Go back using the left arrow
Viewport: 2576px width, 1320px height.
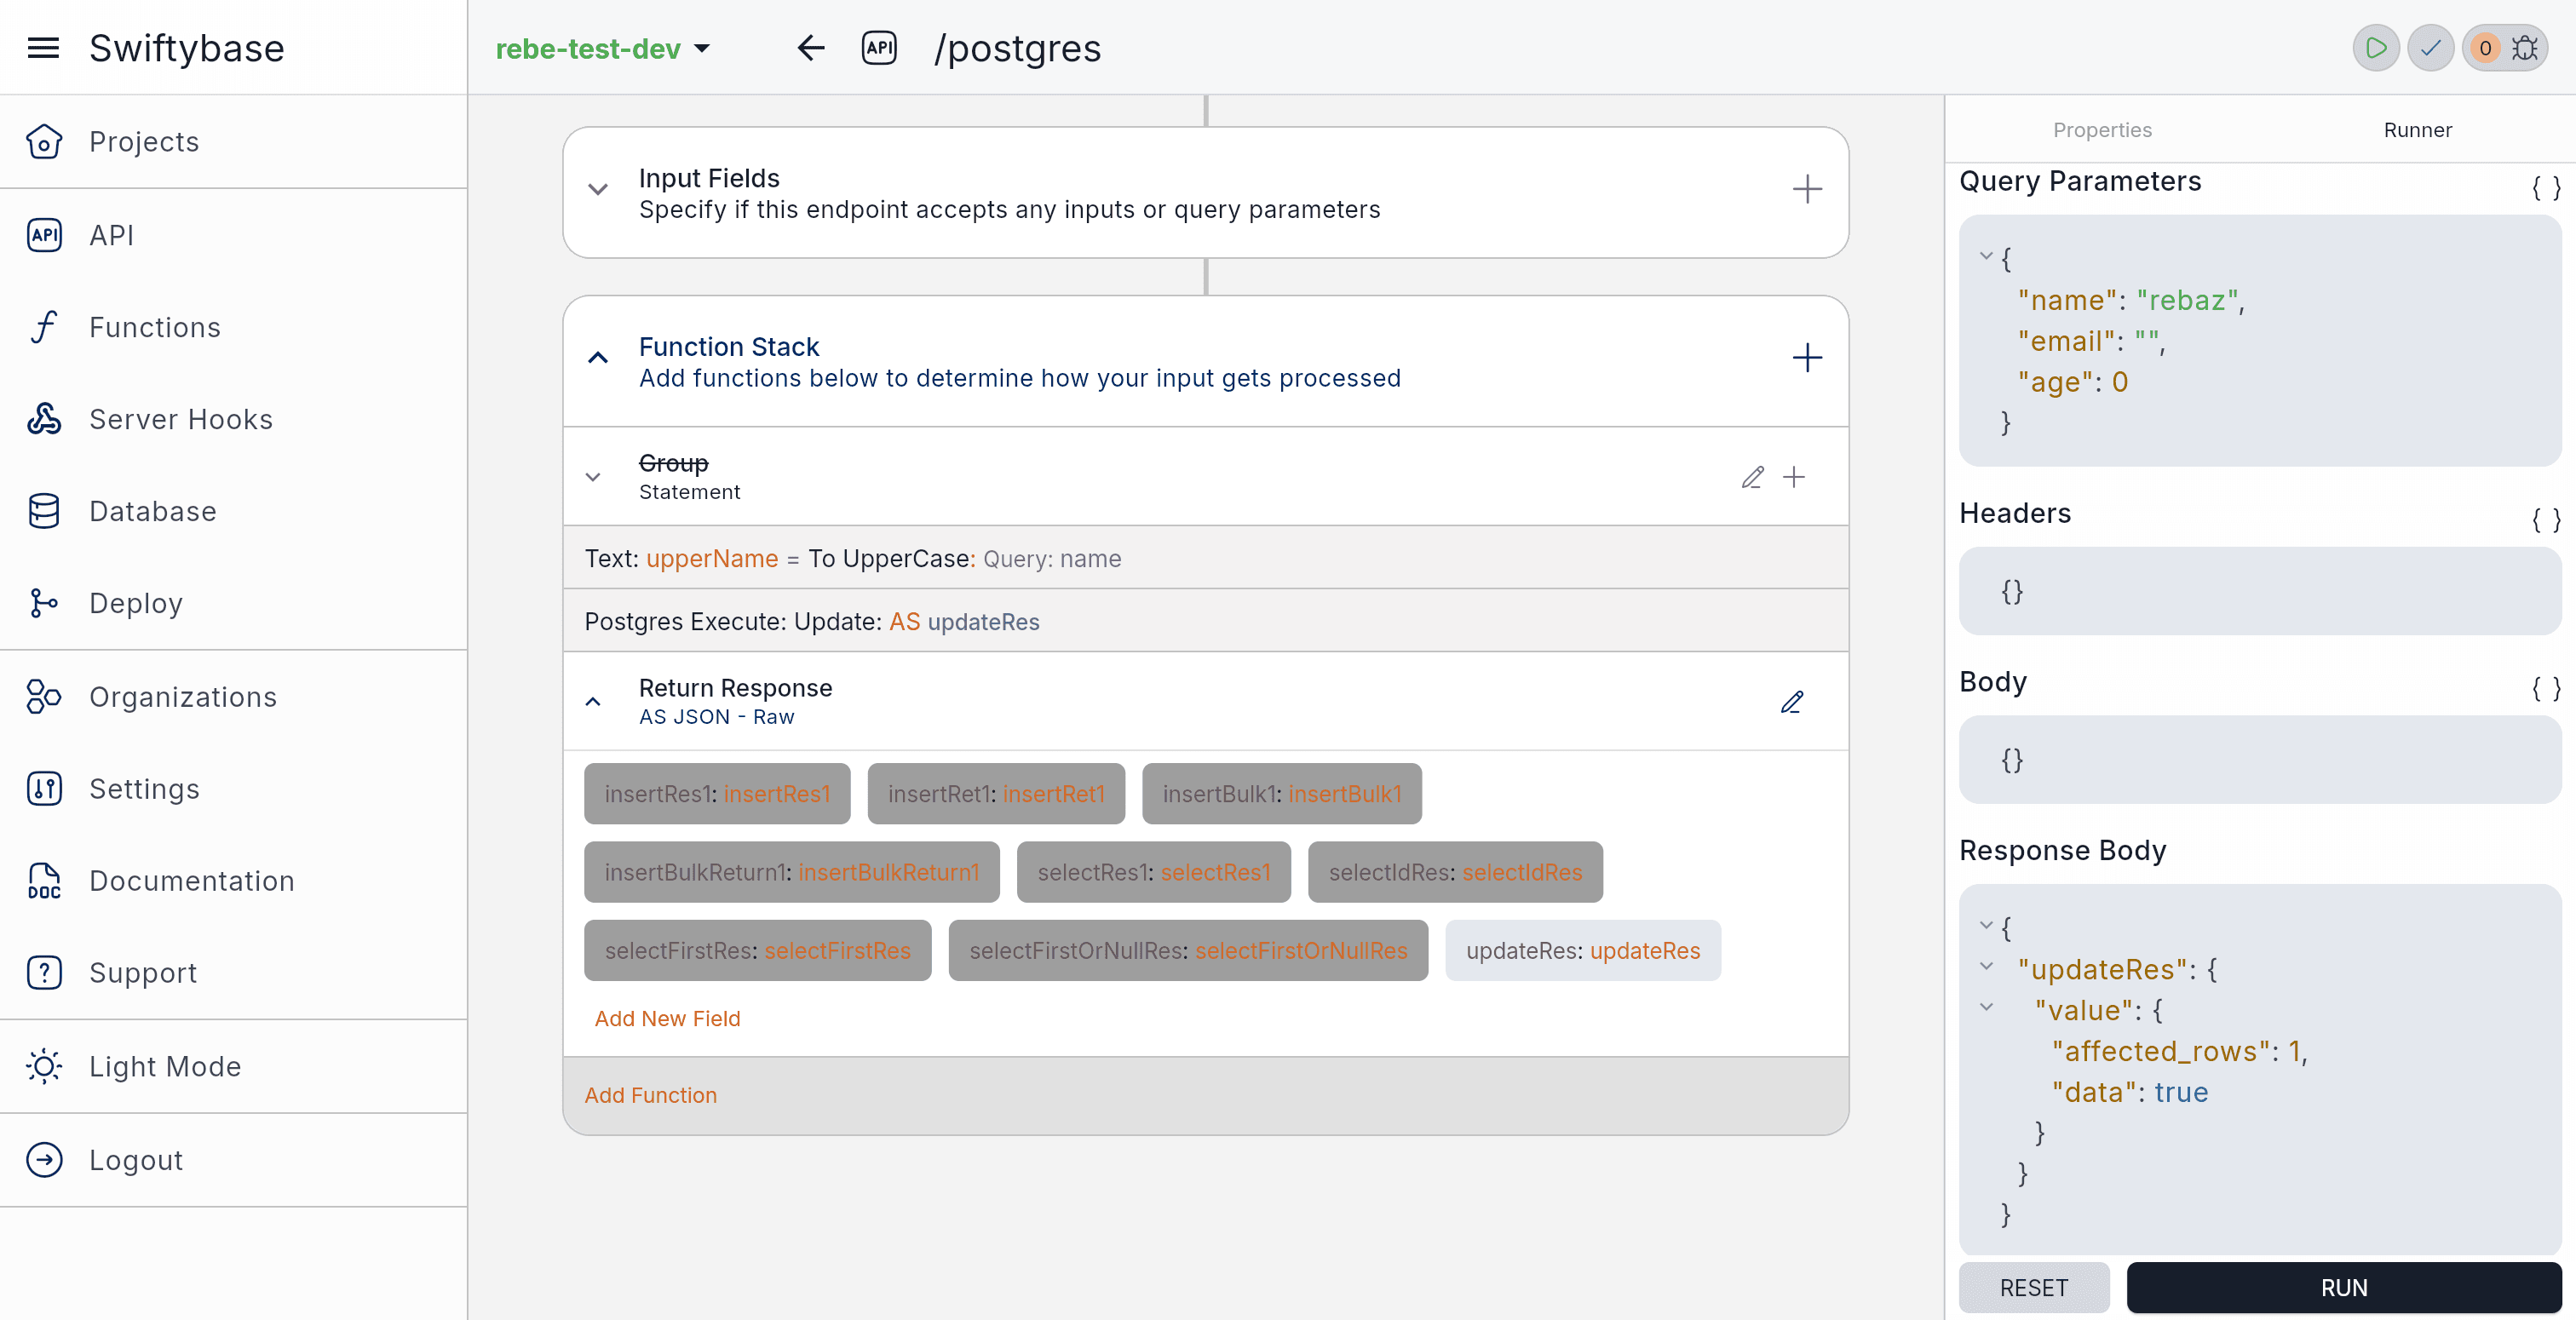tap(811, 48)
